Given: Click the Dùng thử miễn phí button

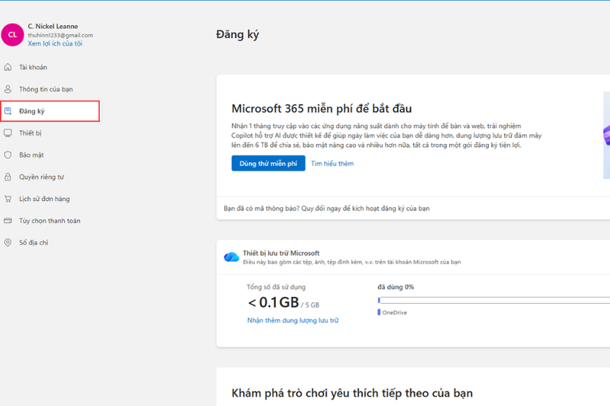Looking at the screenshot, I should click(268, 163).
